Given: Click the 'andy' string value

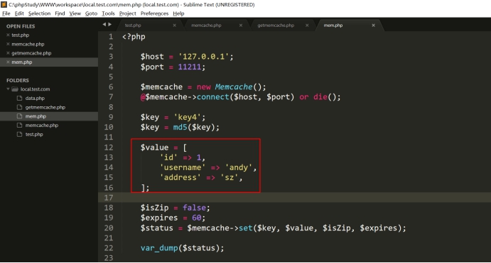Looking at the screenshot, I should click(x=239, y=167).
